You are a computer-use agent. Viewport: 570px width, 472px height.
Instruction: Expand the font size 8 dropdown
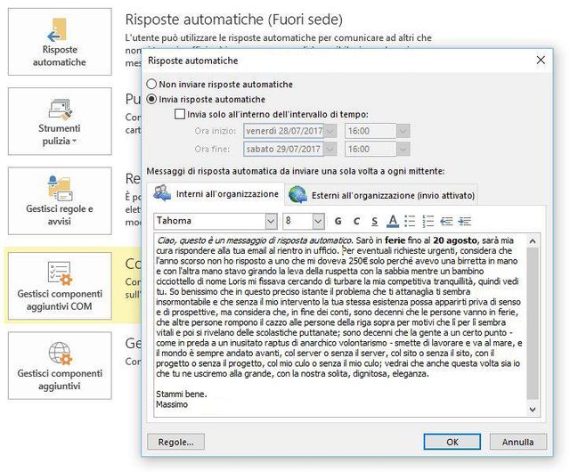click(318, 221)
